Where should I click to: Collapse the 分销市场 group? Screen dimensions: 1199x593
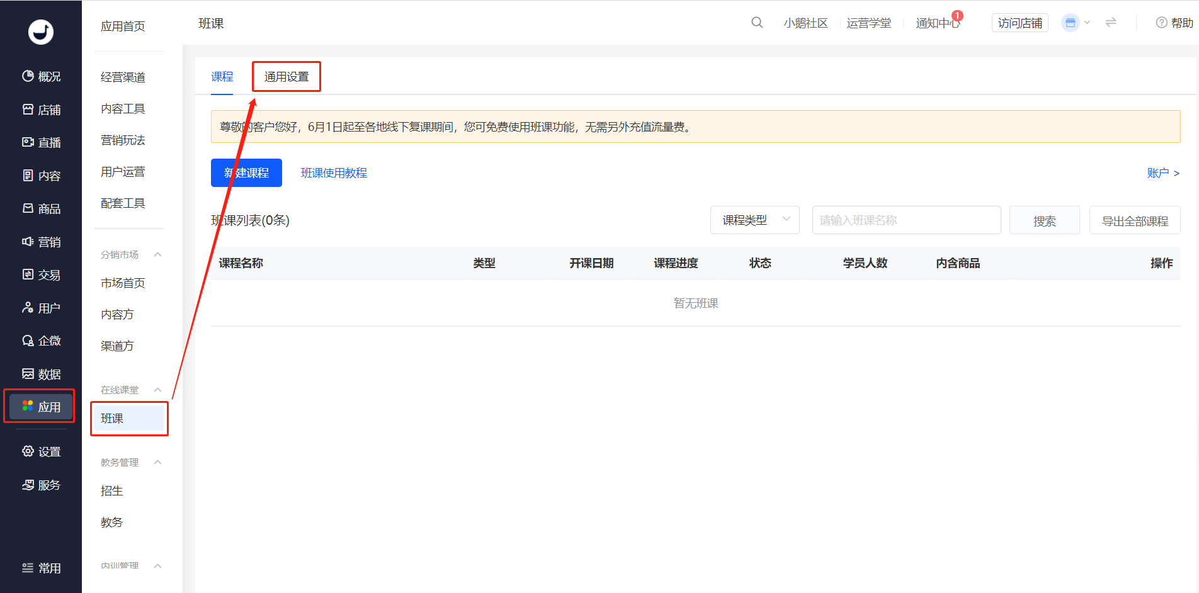click(x=157, y=254)
